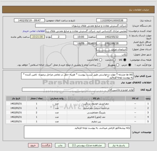Click date 1402/05/31 in row 1
Viewport: 157px width, 151px height.
[x=16, y=104]
